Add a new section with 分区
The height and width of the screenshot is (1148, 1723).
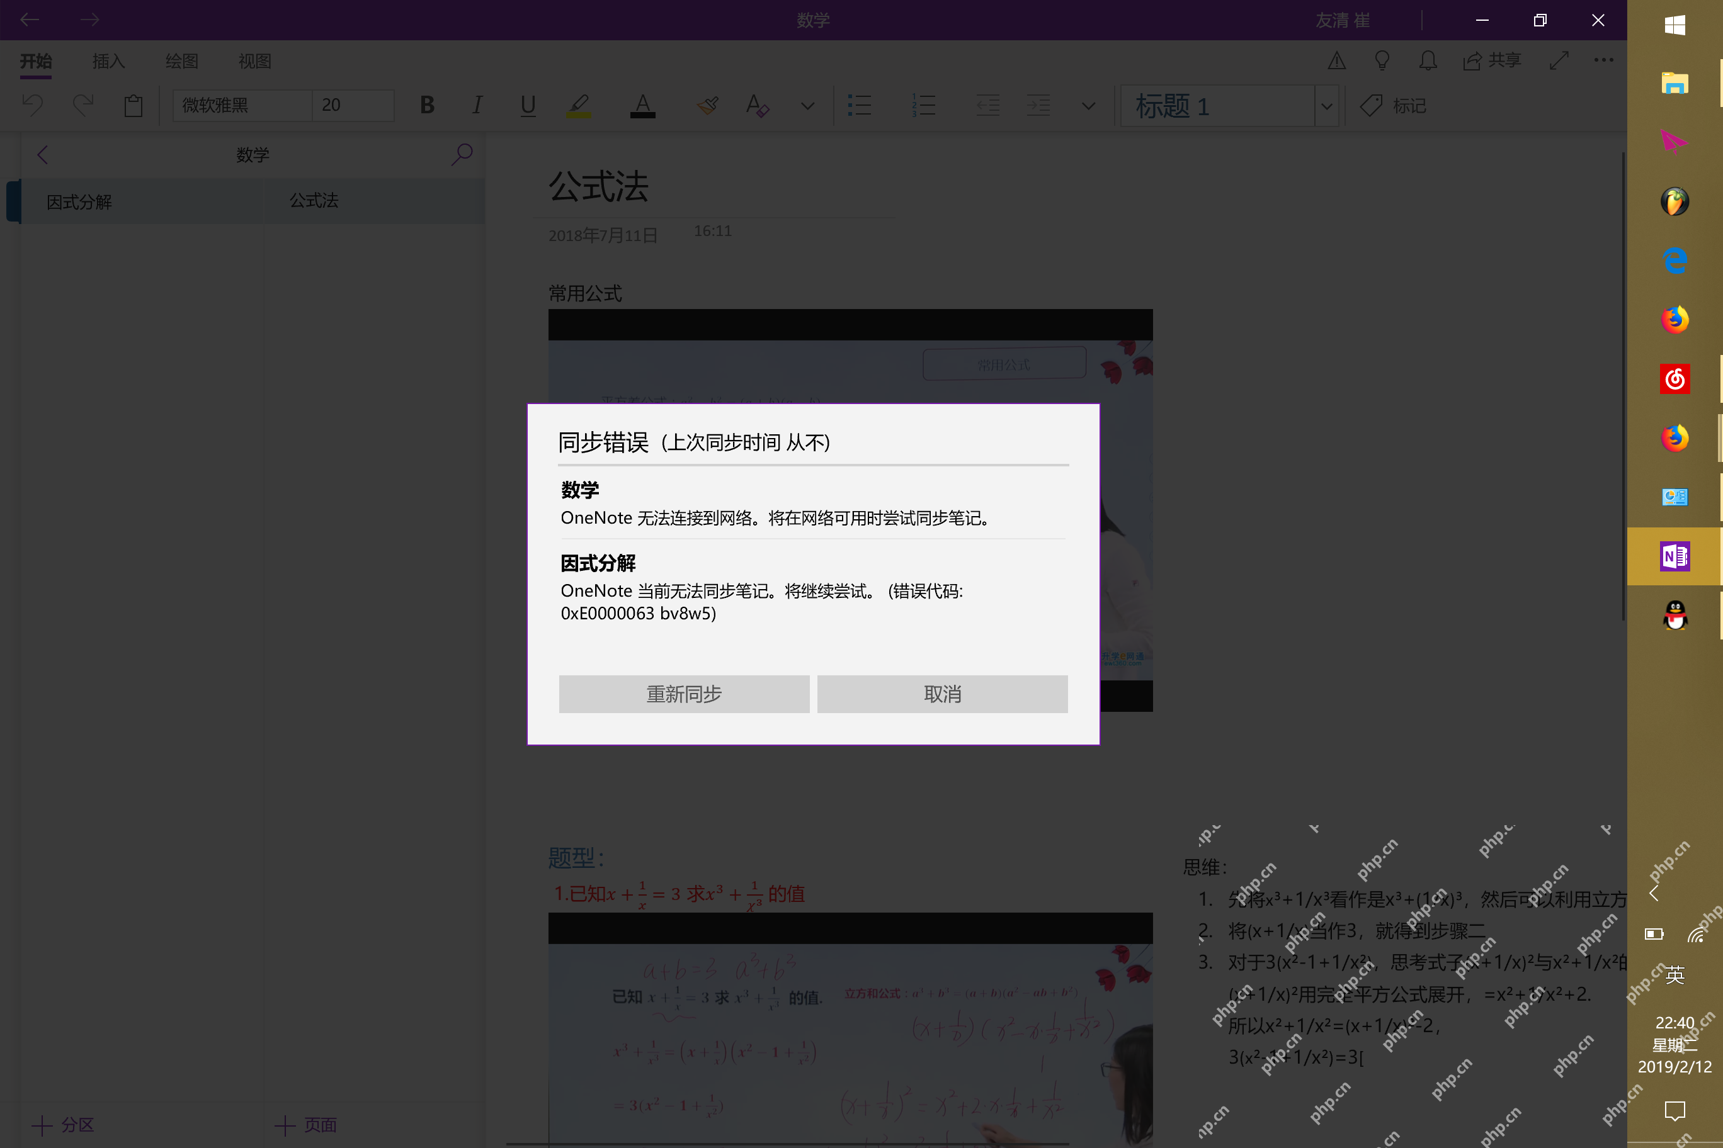point(63,1125)
